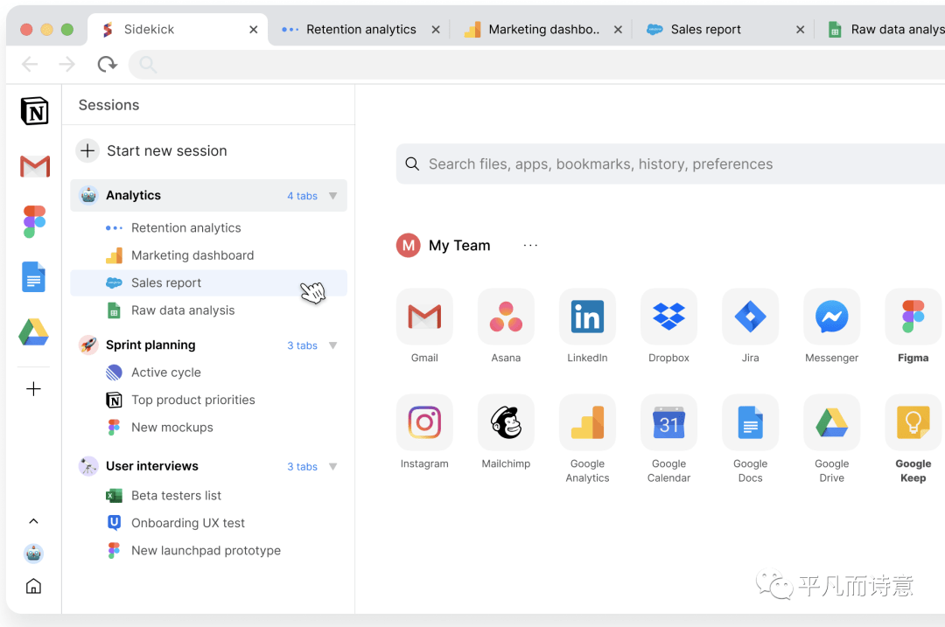The width and height of the screenshot is (945, 627).
Task: Click the "3 tabs" count for Sprint planning
Action: (x=302, y=345)
